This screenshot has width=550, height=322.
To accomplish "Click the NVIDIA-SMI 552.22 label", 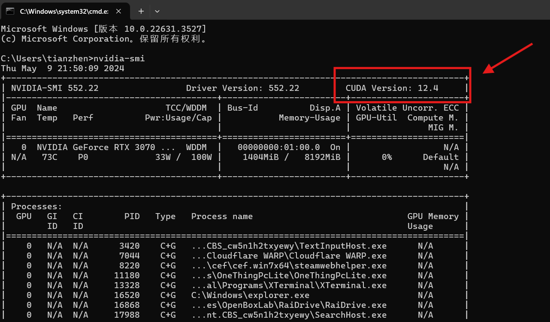I will pyautogui.click(x=55, y=88).
